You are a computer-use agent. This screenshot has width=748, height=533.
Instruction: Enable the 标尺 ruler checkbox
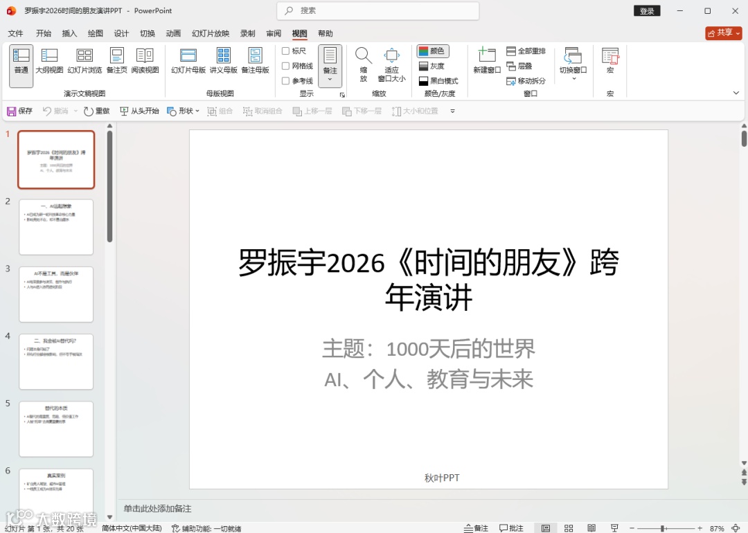point(286,51)
